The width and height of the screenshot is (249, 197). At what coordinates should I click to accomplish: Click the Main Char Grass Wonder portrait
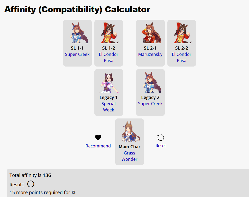click(130, 132)
